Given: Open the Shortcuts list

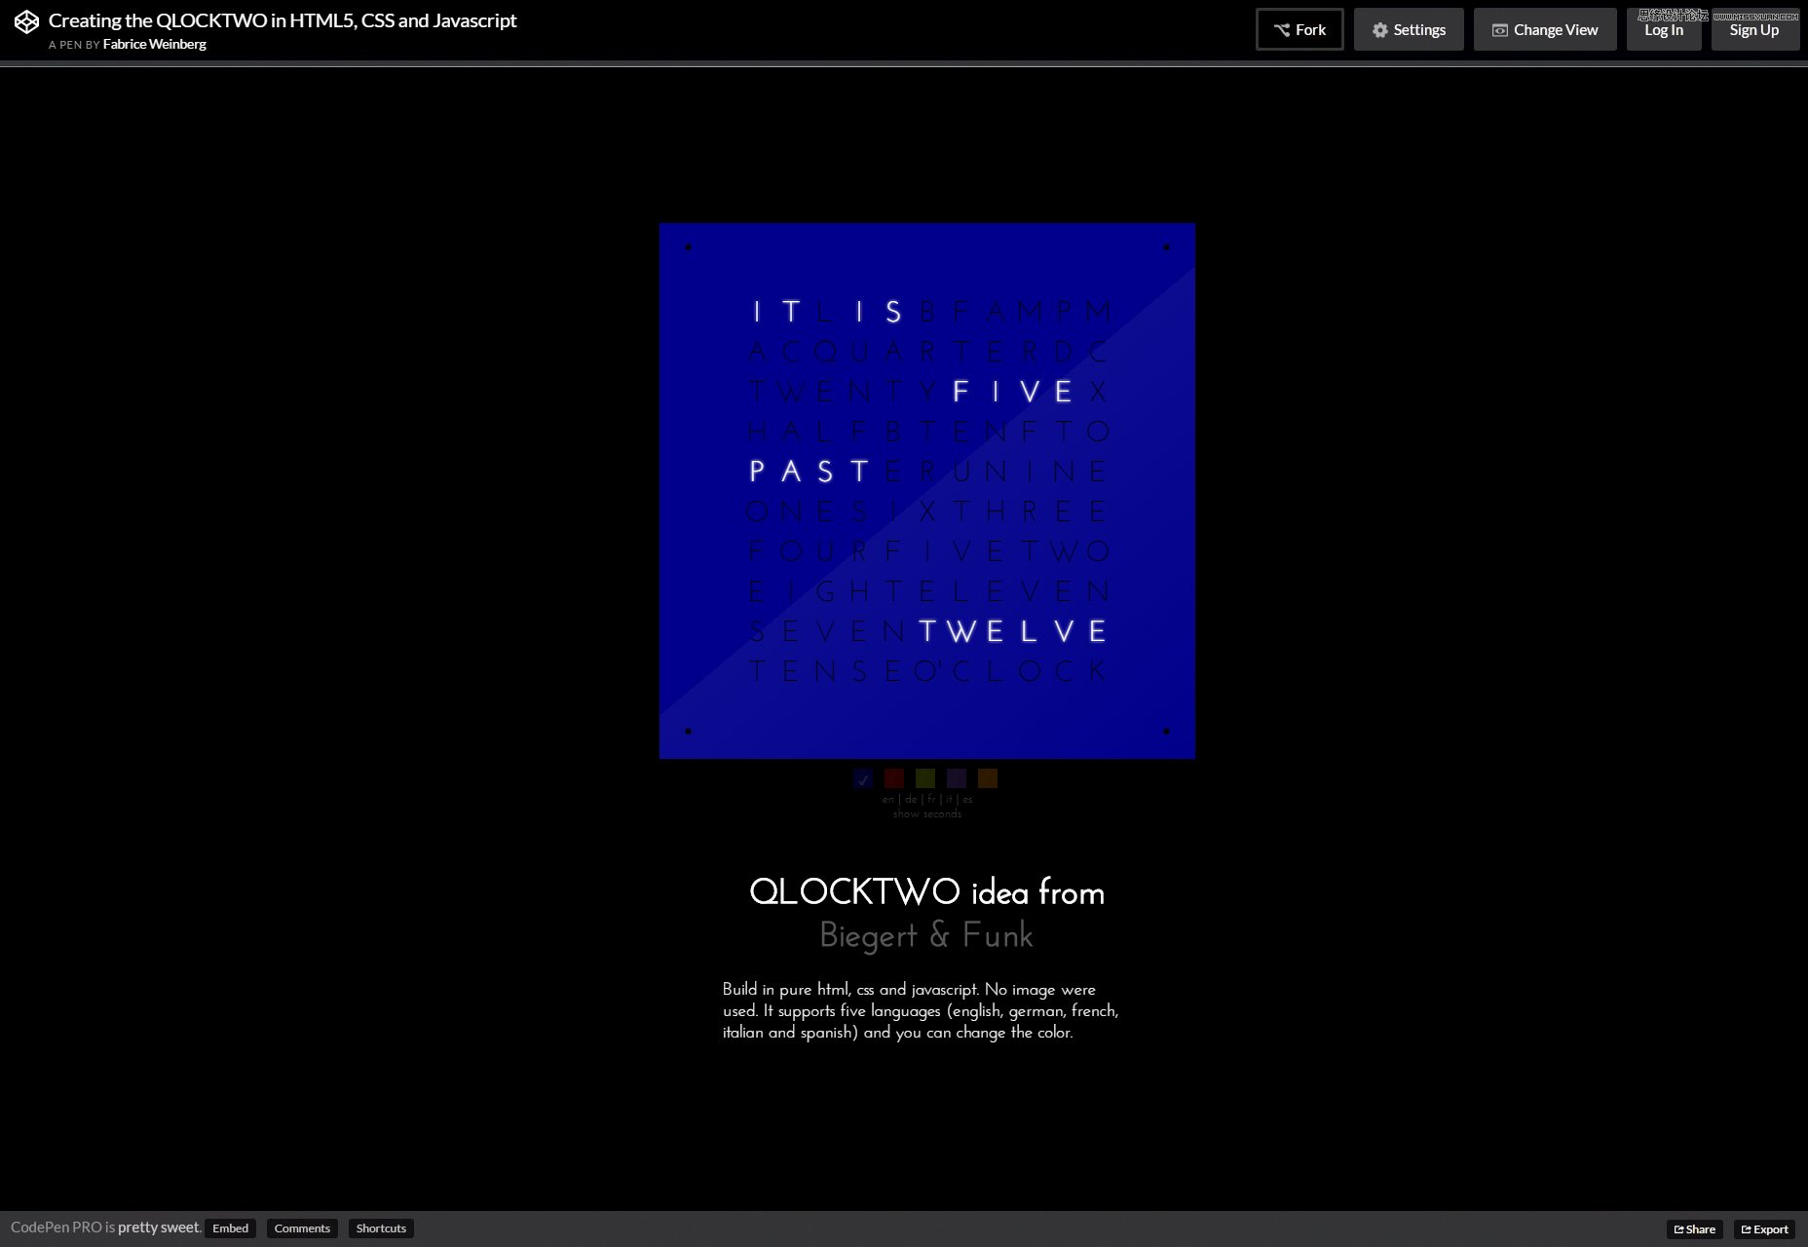Looking at the screenshot, I should pos(381,1228).
